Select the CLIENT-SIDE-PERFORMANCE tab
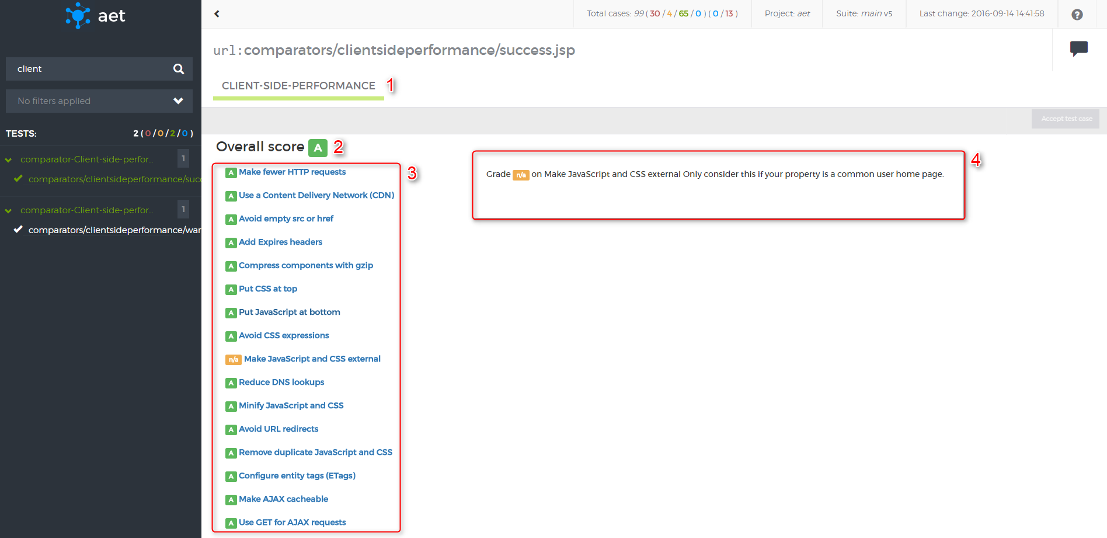The image size is (1107, 538). pos(298,86)
